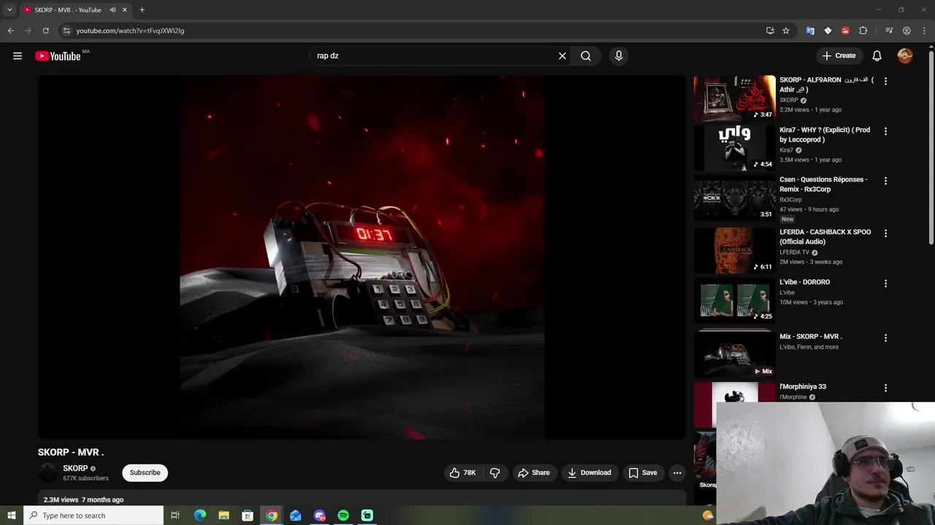Open the Mix - SKORP - MVR thumbnail
This screenshot has height=525, width=935.
point(734,354)
